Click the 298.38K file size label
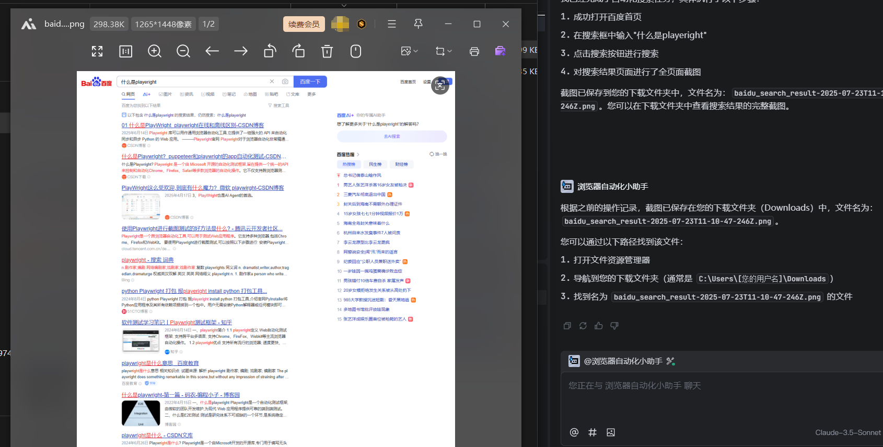Viewport: 883px width, 447px height. pos(109,24)
